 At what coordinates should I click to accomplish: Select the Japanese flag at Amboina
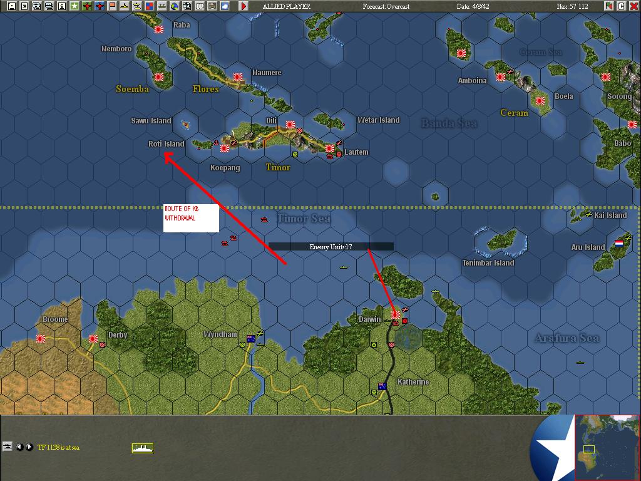click(501, 76)
